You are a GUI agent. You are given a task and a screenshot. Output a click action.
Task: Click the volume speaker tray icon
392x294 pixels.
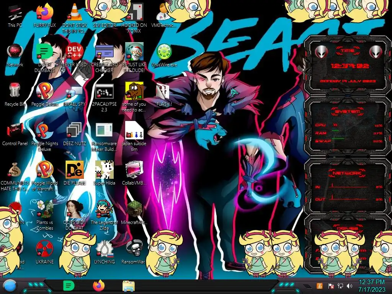[350, 286]
